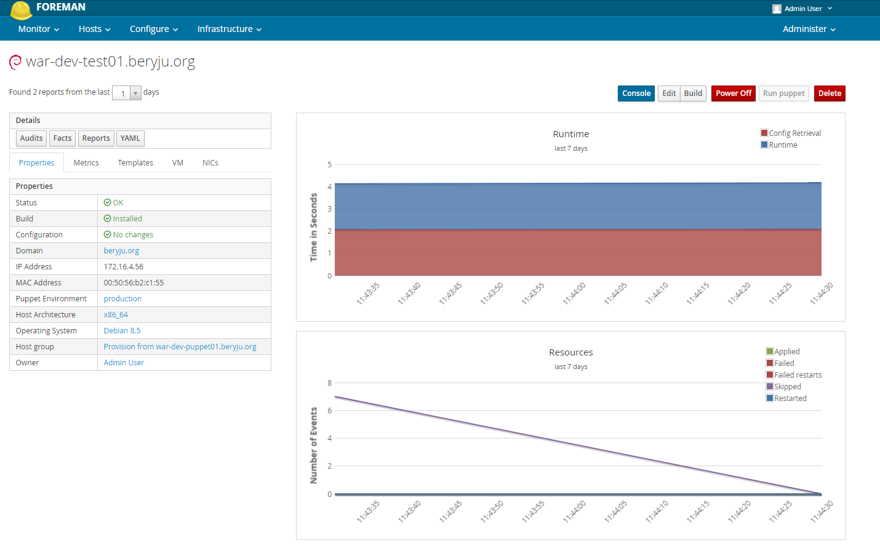Open the Administer menu
The height and width of the screenshot is (548, 880).
pyautogui.click(x=809, y=29)
